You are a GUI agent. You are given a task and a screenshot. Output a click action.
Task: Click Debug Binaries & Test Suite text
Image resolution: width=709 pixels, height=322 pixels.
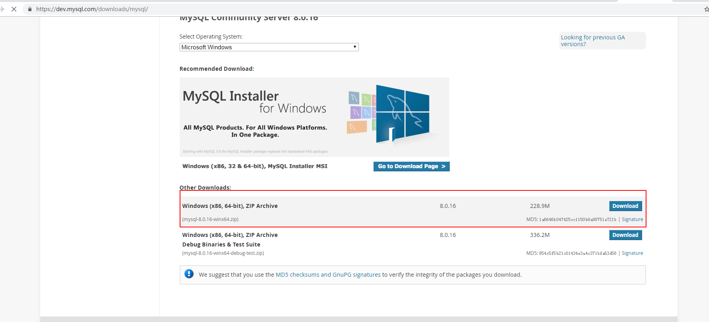click(221, 244)
